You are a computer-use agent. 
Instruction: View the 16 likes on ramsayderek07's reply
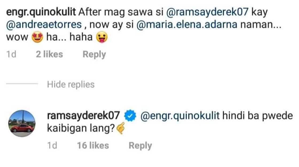93,146
